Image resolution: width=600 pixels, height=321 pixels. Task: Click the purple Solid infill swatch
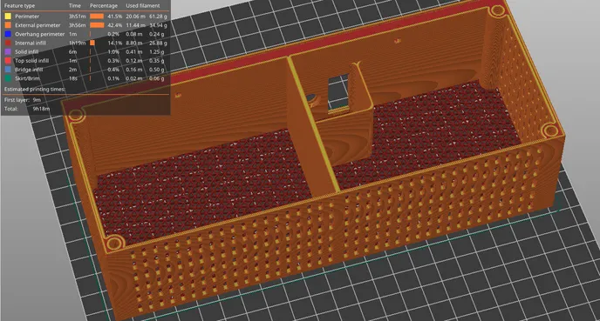[8, 51]
